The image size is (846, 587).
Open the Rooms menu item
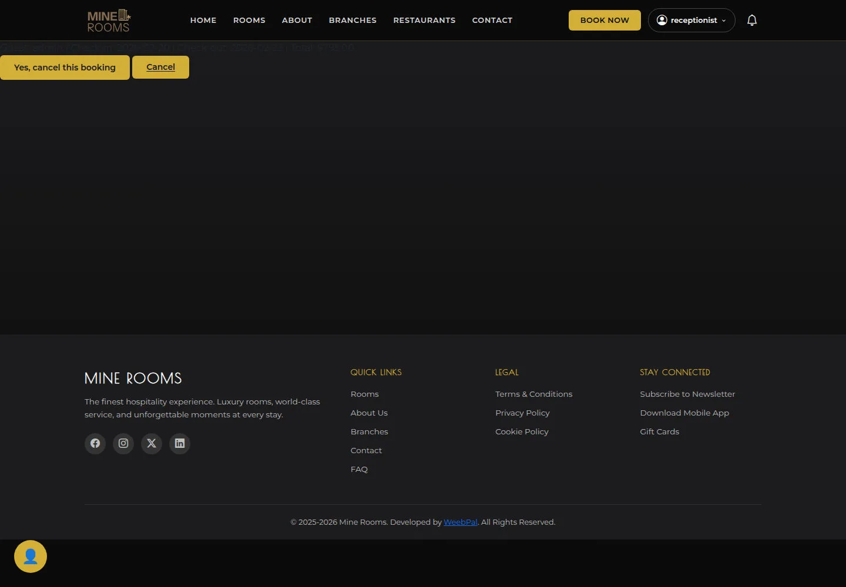[249, 21]
